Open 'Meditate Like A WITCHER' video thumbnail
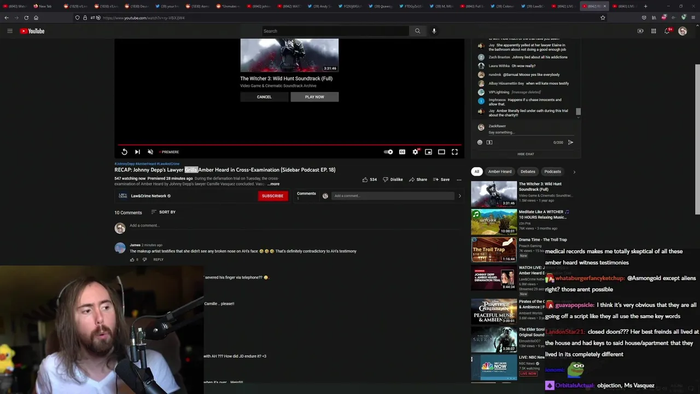 pyautogui.click(x=494, y=222)
